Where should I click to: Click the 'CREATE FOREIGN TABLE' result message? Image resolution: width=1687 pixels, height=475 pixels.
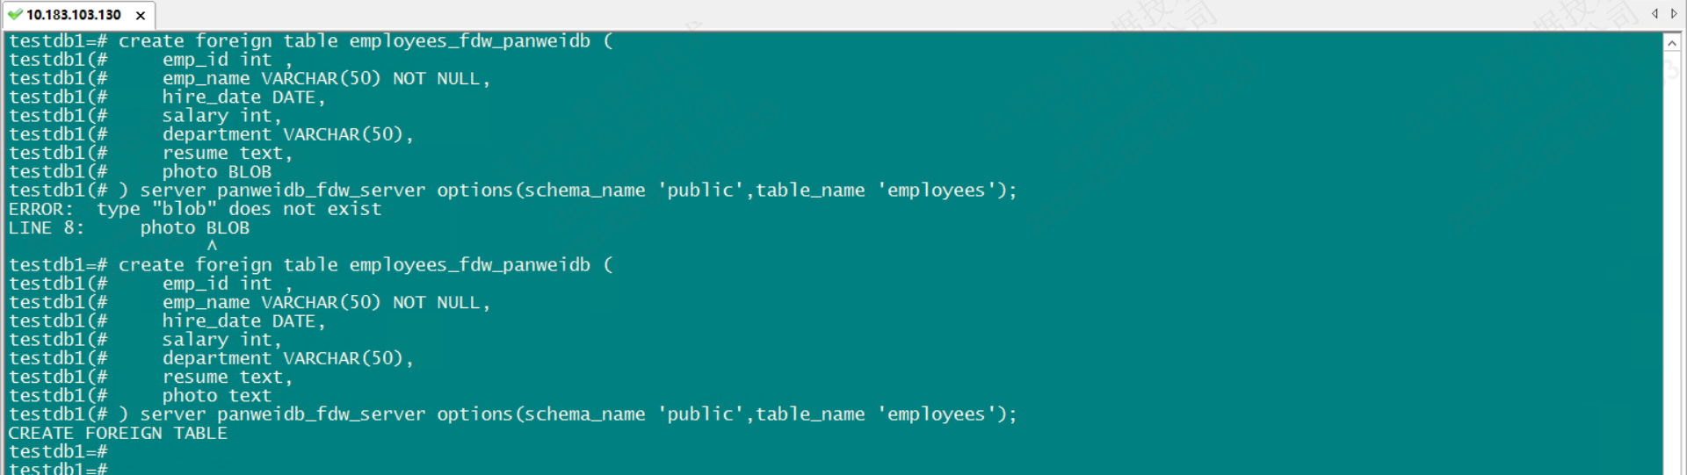pyautogui.click(x=118, y=433)
